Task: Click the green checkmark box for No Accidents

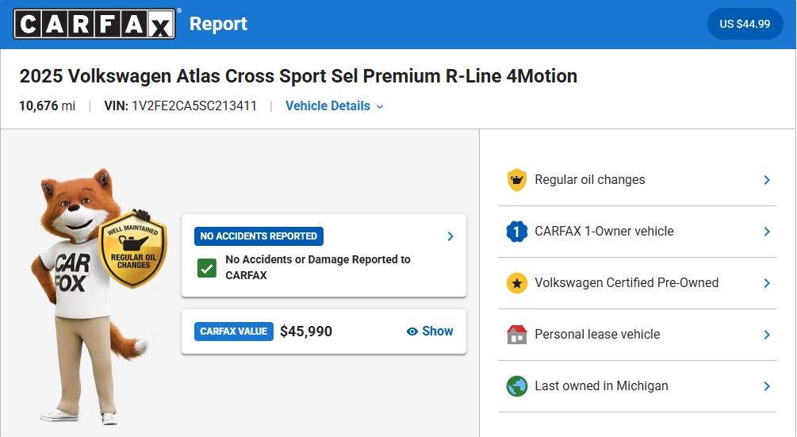Action: click(x=207, y=268)
